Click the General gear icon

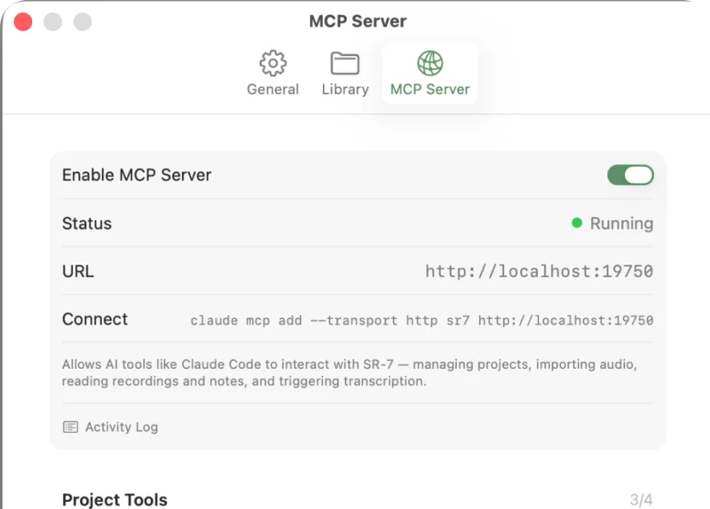(x=272, y=63)
